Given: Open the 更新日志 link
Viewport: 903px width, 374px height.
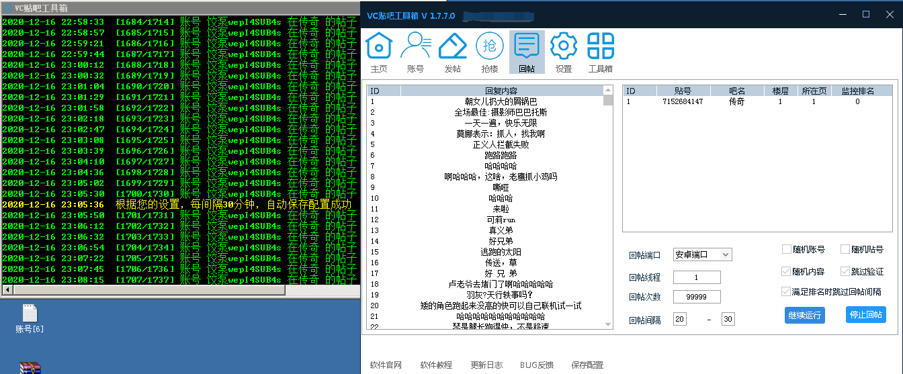Looking at the screenshot, I should coord(486,365).
